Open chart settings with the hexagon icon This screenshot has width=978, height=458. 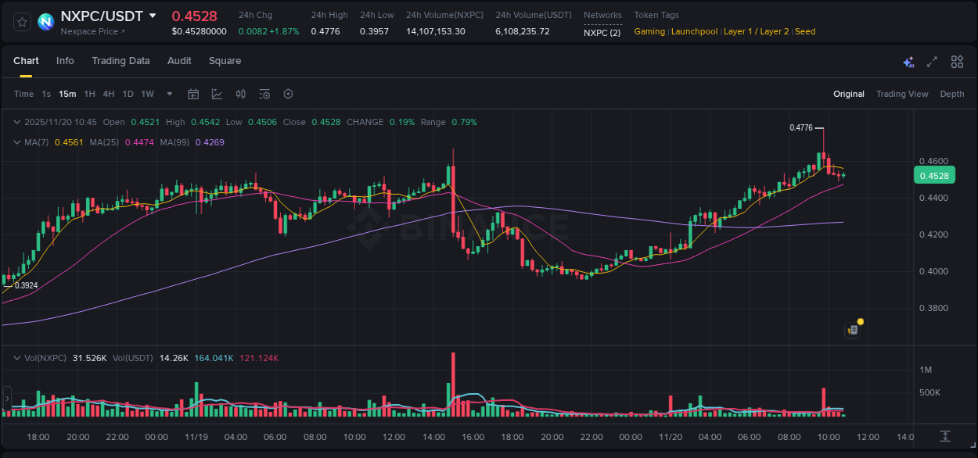click(288, 94)
